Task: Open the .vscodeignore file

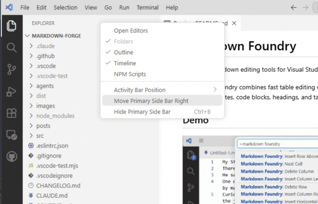Action: click(x=55, y=175)
